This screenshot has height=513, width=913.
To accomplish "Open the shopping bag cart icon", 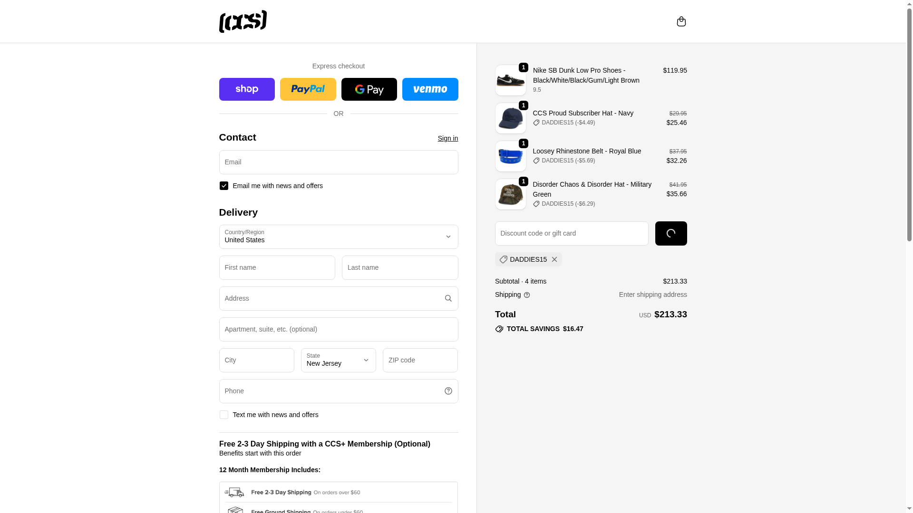I will pyautogui.click(x=681, y=21).
